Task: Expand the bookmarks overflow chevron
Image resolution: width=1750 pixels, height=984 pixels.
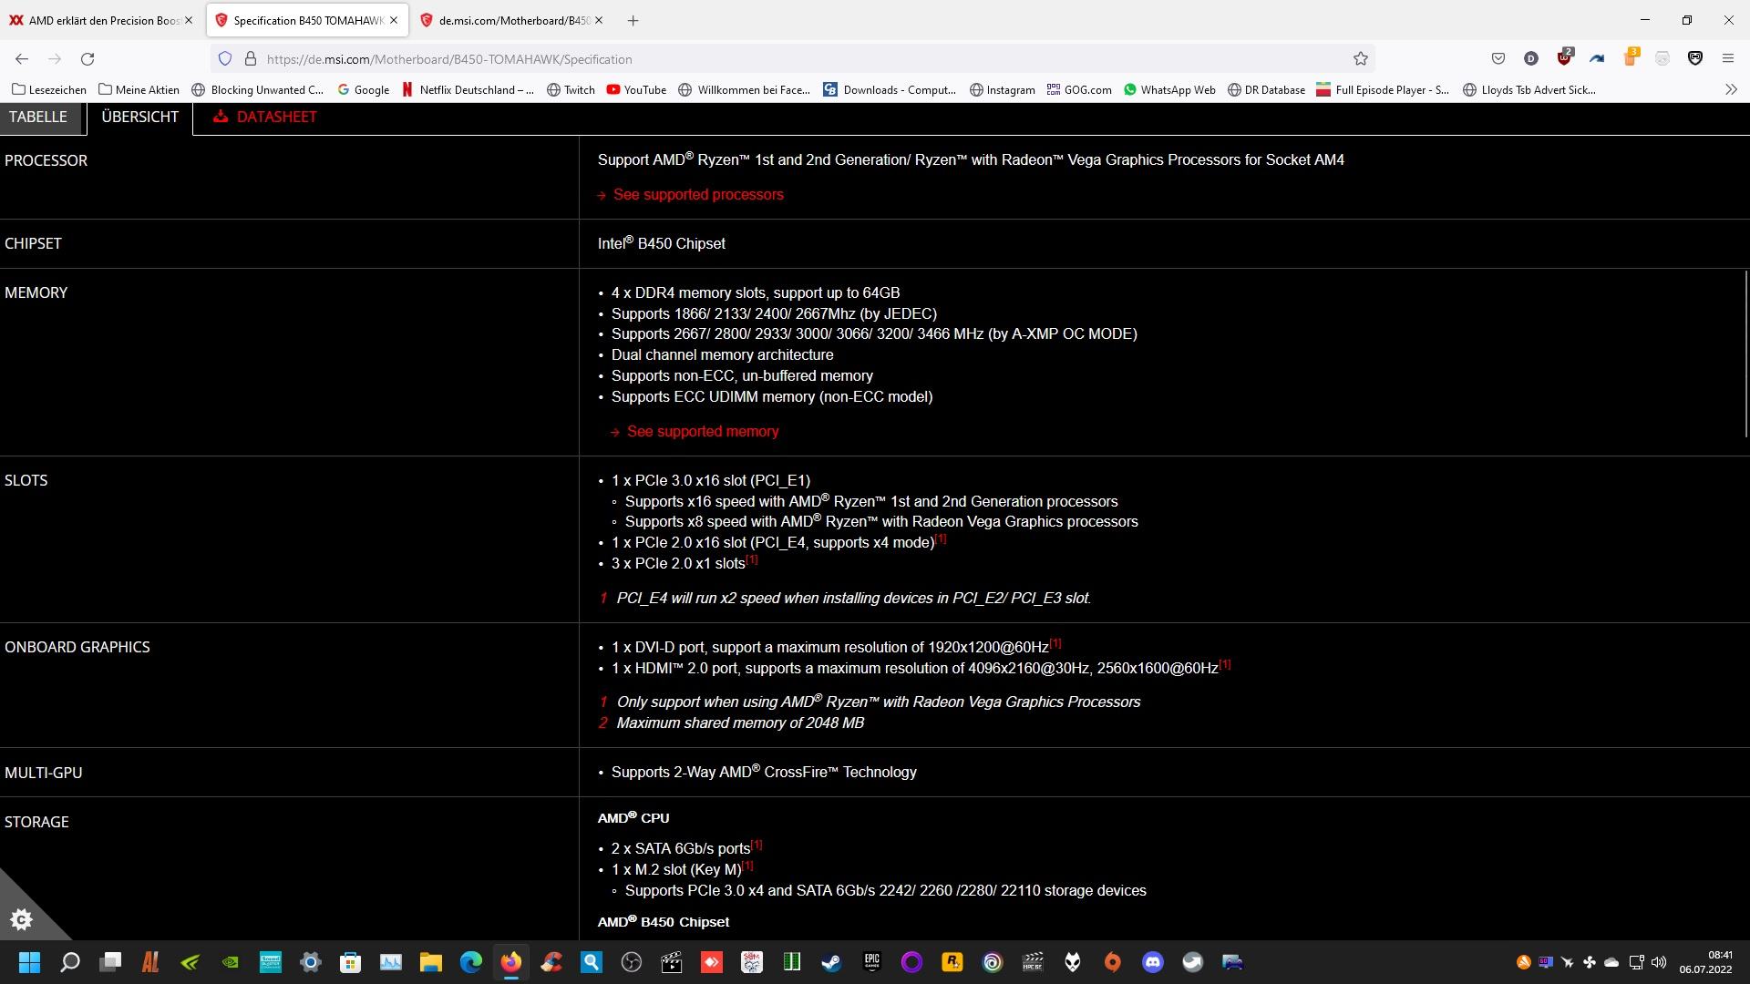Action: point(1730,89)
